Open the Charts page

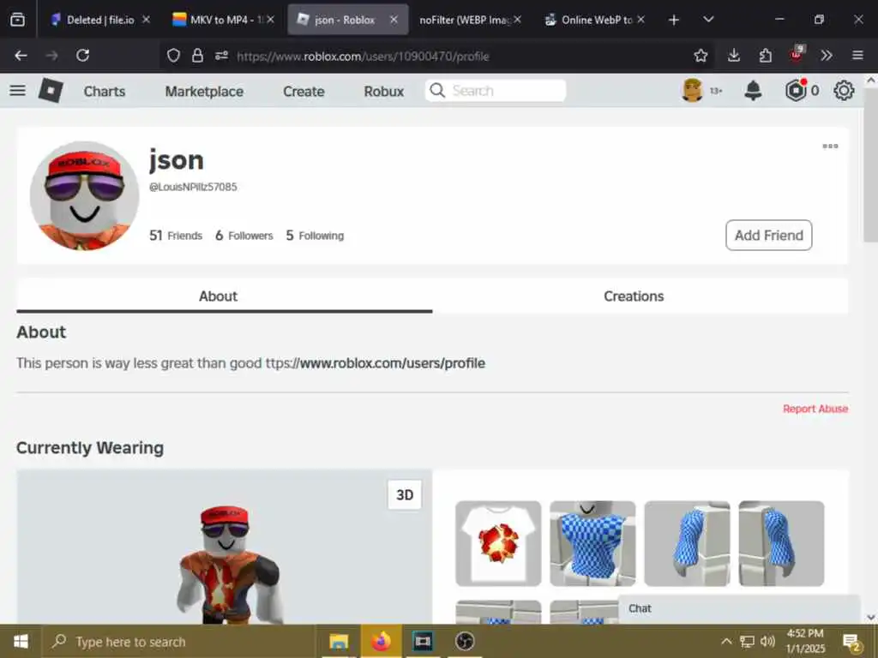pos(104,91)
